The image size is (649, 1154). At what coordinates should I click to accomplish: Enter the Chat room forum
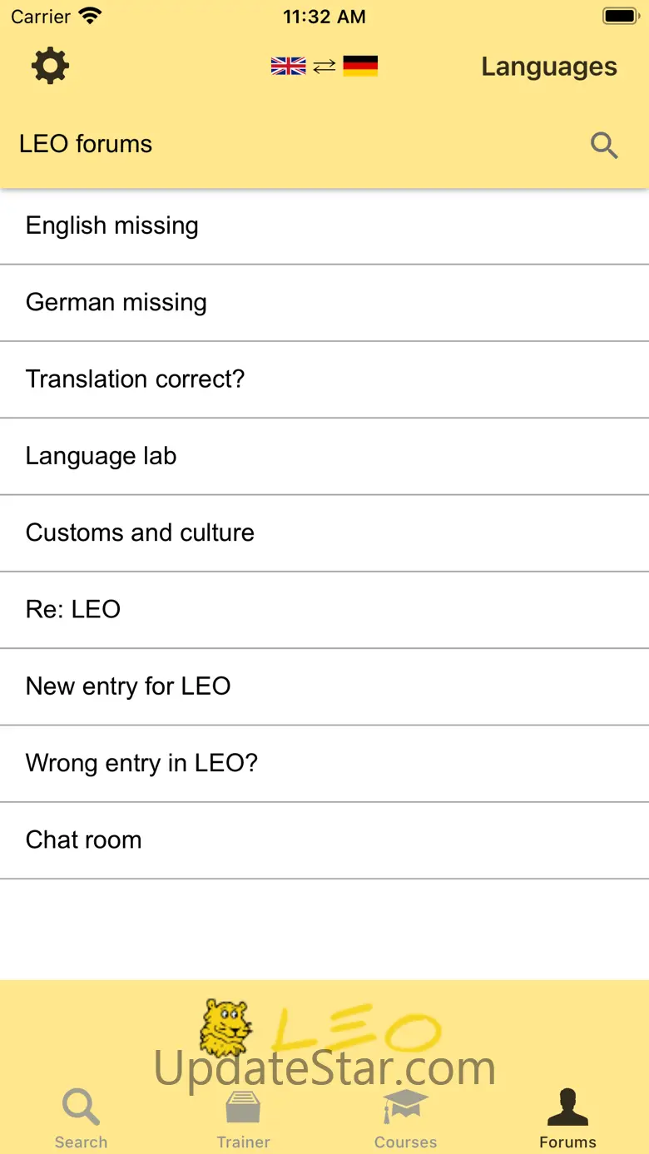coord(324,839)
